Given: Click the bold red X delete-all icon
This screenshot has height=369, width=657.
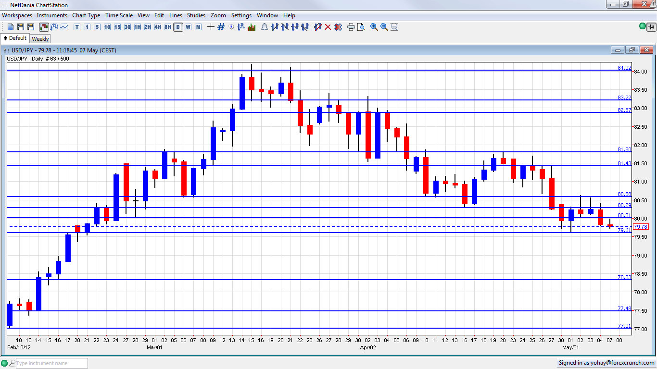Looking at the screenshot, I should (x=338, y=27).
